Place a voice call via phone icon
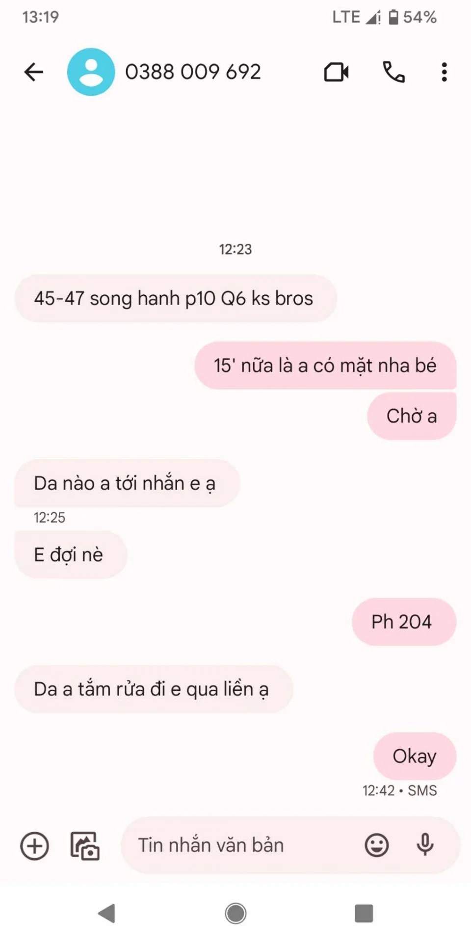This screenshot has width=471, height=942. (x=393, y=72)
